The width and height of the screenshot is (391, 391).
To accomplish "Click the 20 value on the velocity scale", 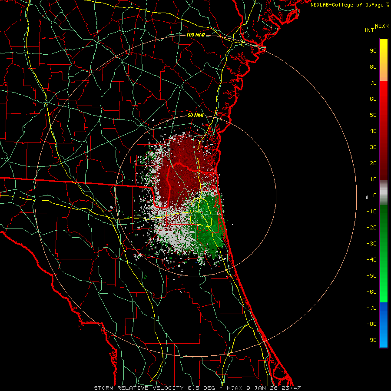I will 373,163.
